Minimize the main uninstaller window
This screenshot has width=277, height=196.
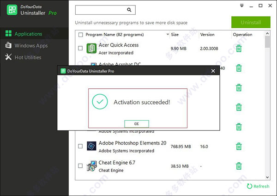[251, 6]
